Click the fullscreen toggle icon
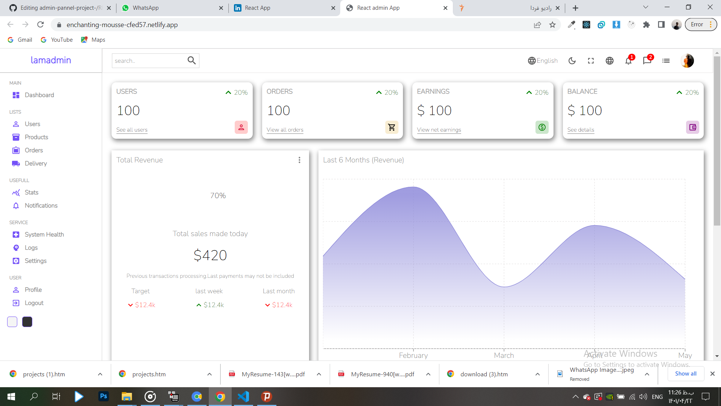Viewport: 721px width, 406px height. tap(591, 61)
